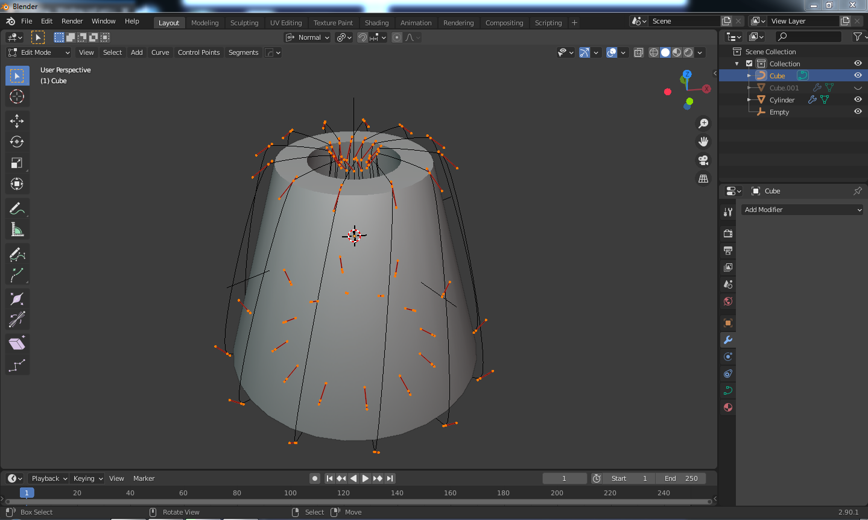Toggle camera view icon

coord(703,160)
